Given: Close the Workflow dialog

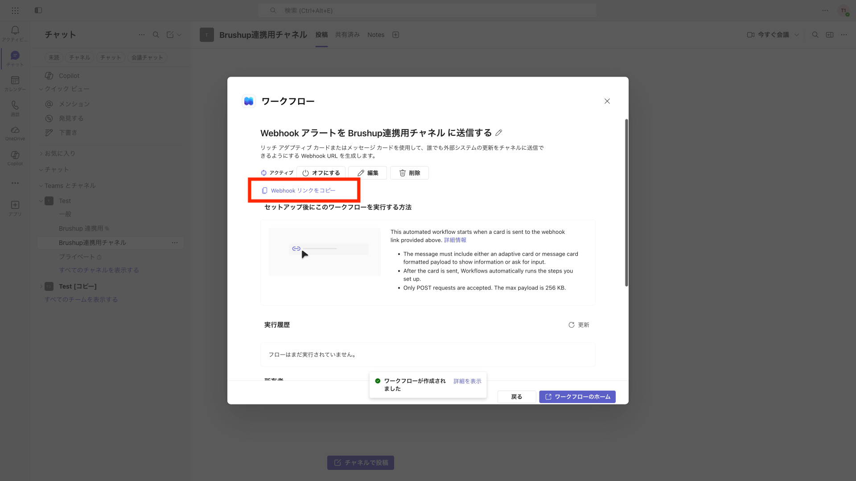Looking at the screenshot, I should [x=607, y=101].
